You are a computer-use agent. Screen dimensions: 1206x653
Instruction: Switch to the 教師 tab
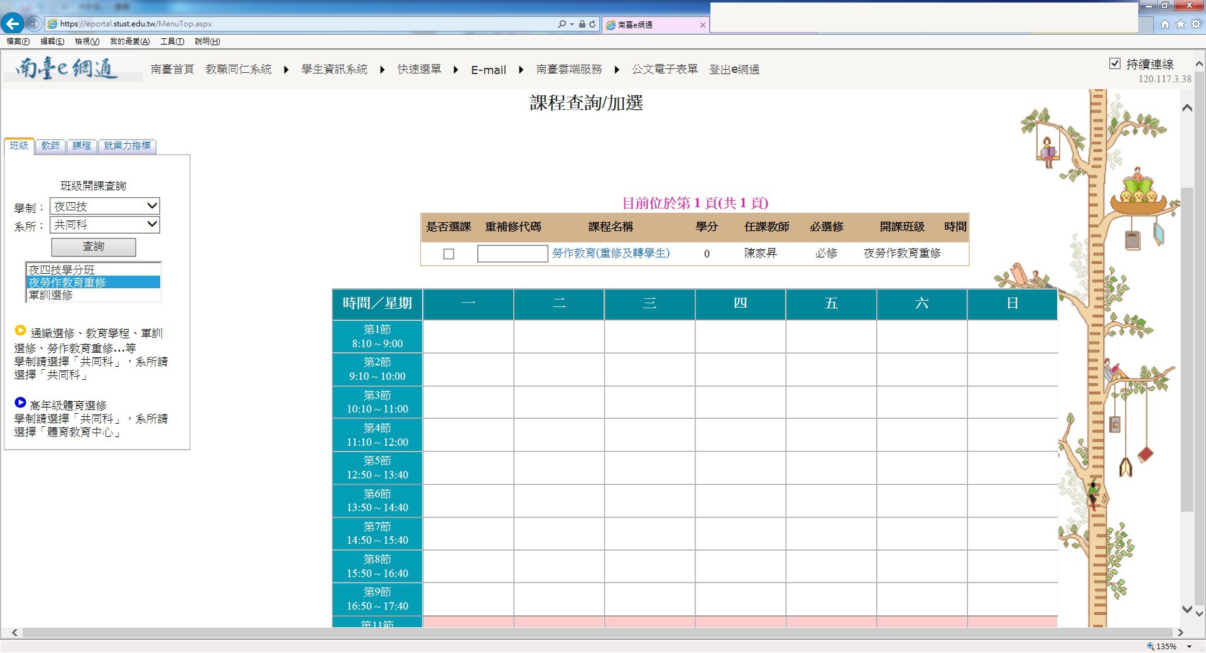50,146
